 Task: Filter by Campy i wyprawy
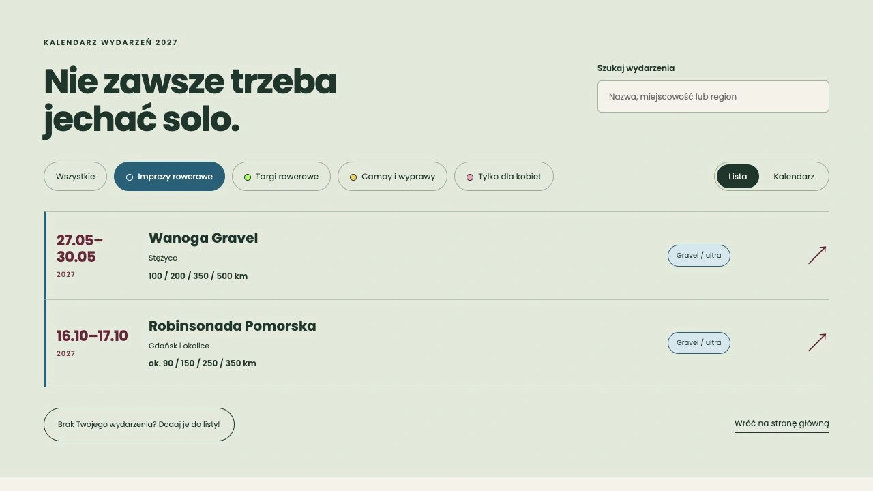point(392,177)
